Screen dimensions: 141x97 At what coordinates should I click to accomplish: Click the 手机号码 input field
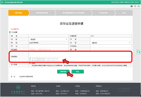pos(111,46)
